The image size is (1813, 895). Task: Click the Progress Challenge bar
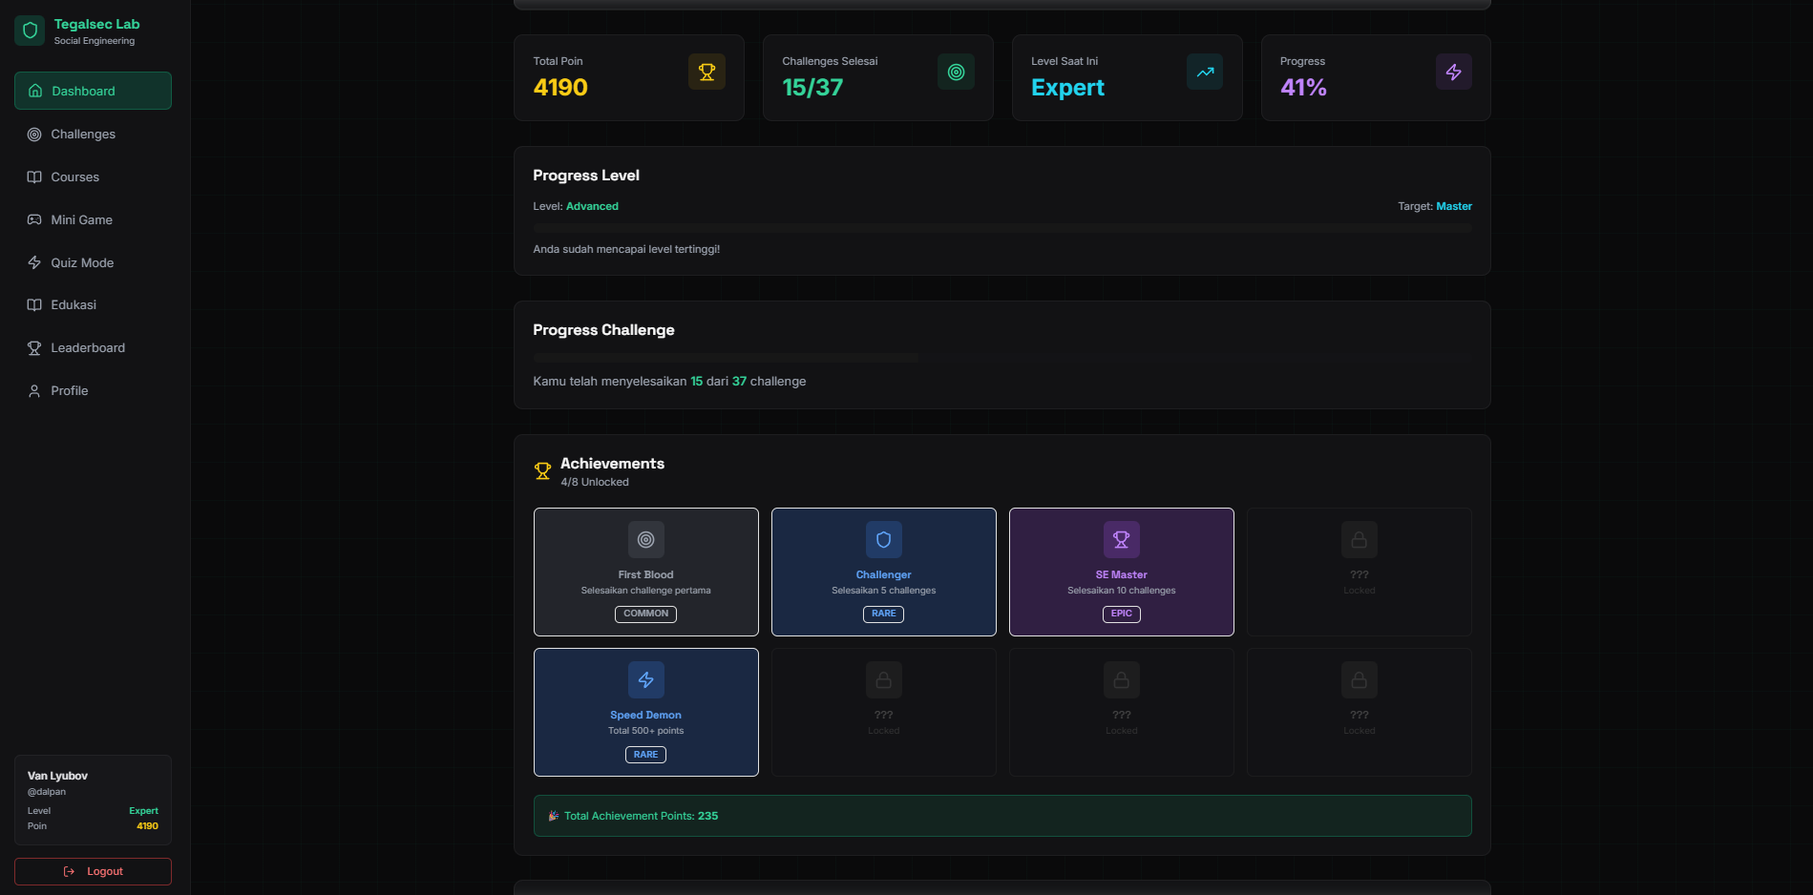[x=726, y=358]
